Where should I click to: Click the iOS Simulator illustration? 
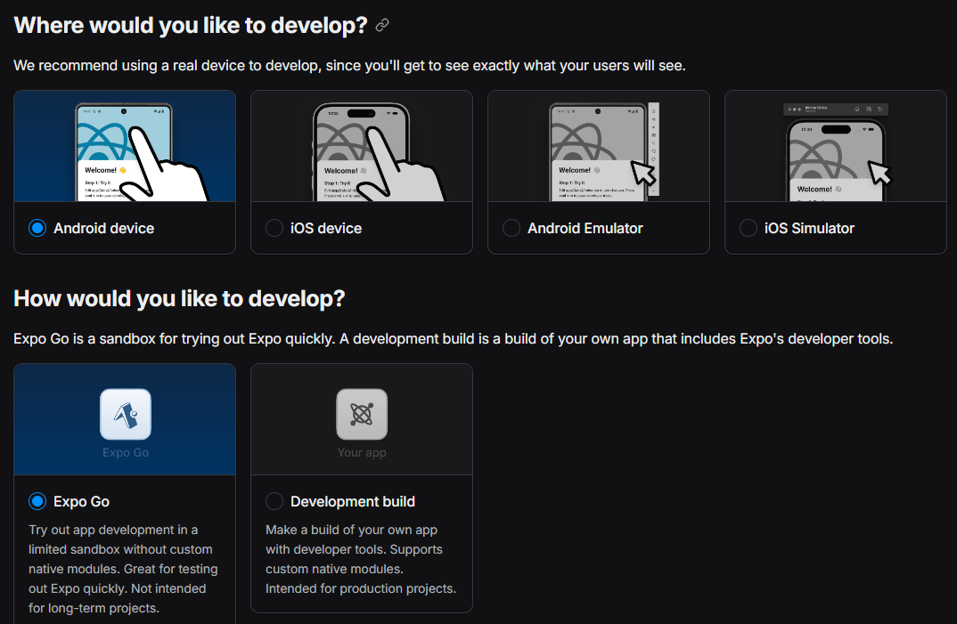835,146
